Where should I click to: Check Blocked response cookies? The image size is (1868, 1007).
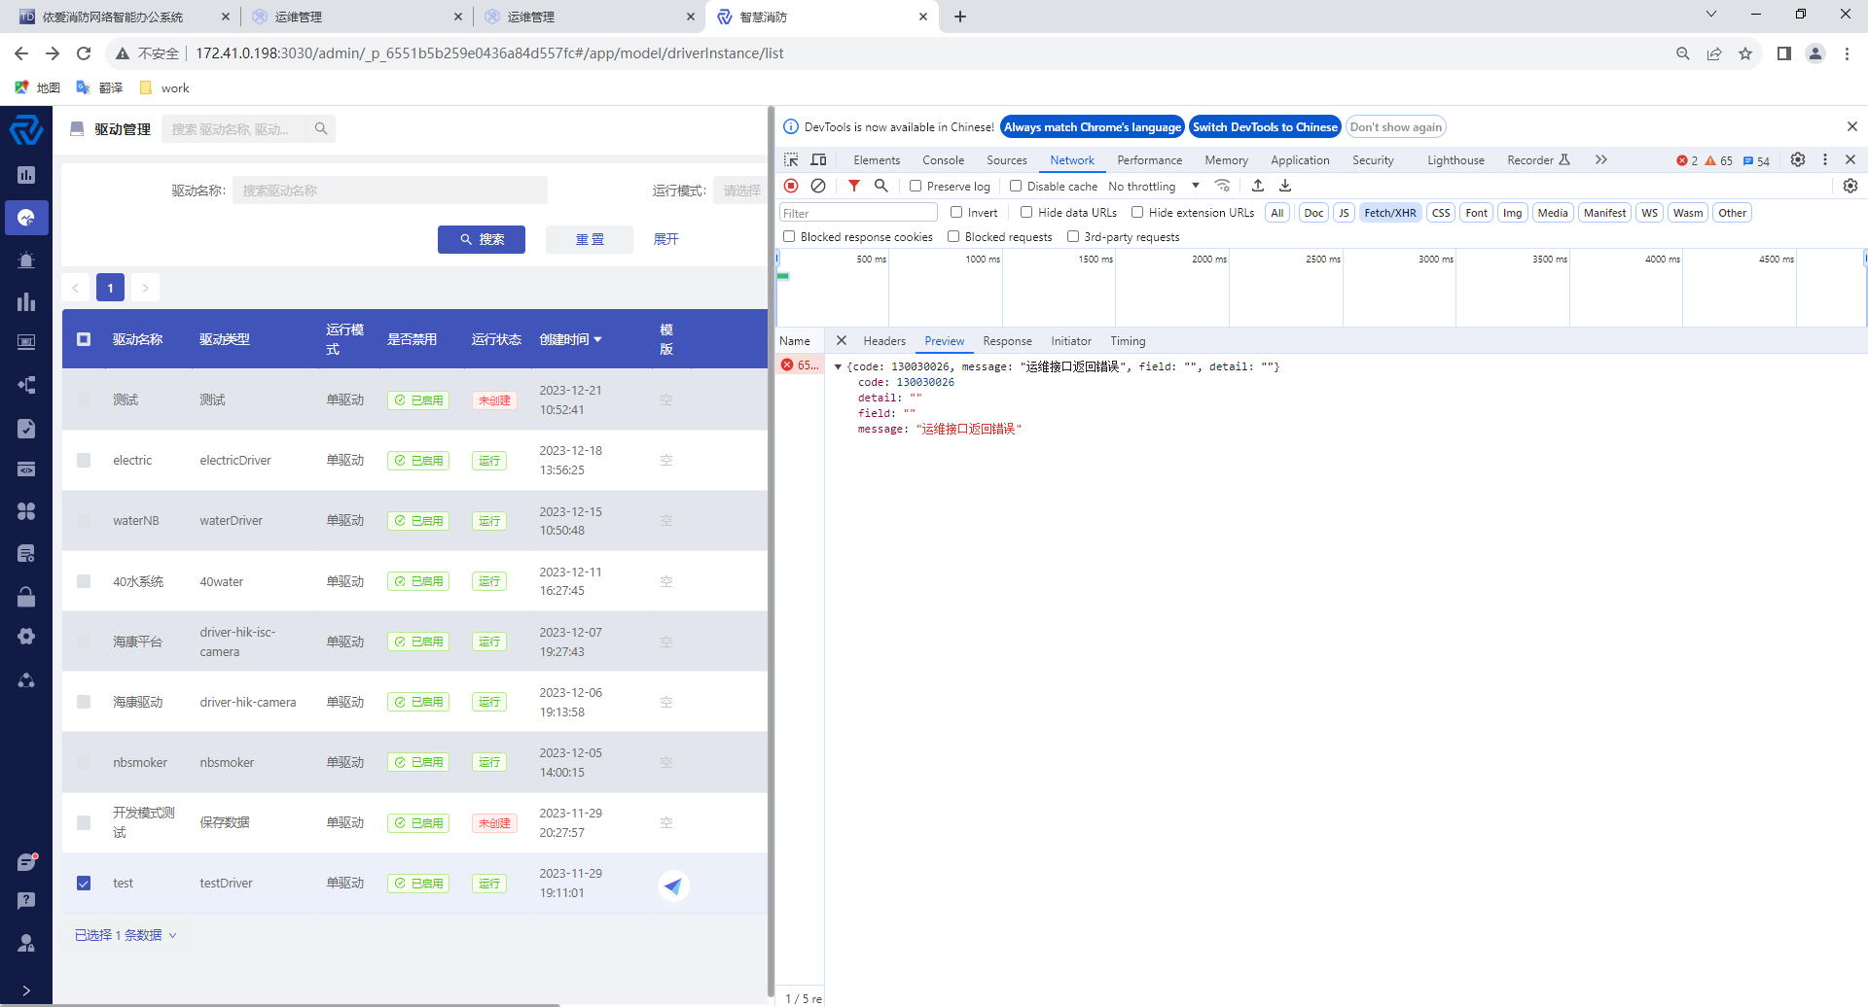point(789,236)
